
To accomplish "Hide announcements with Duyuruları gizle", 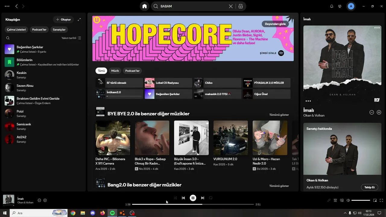I will click(275, 24).
